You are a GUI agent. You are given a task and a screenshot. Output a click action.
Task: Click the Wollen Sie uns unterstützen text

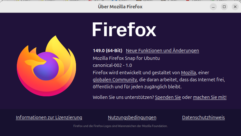click(123, 97)
